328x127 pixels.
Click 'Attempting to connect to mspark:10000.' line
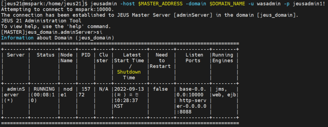tap(58, 9)
